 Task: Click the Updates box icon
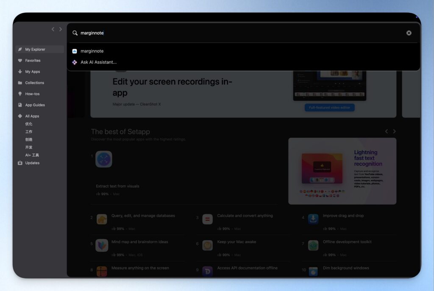(20, 163)
